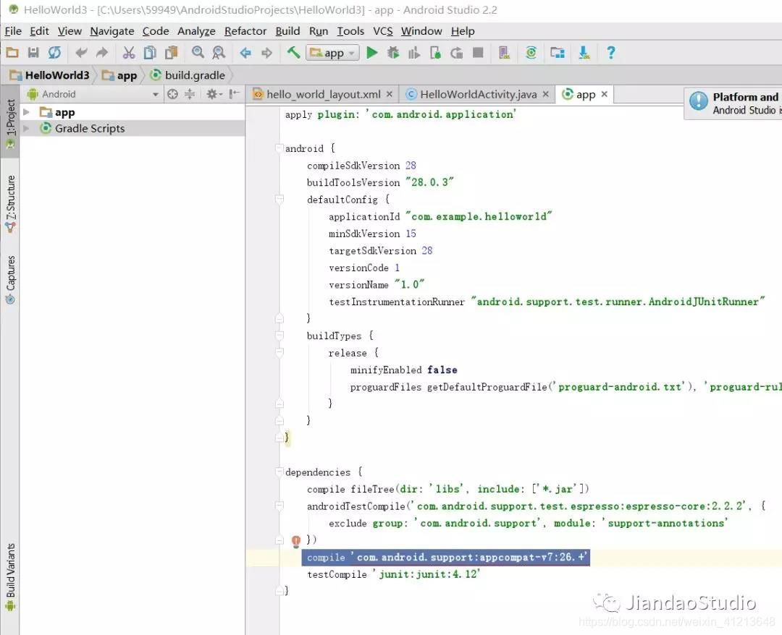
Task: Open the AVD Manager icon
Action: [x=504, y=52]
